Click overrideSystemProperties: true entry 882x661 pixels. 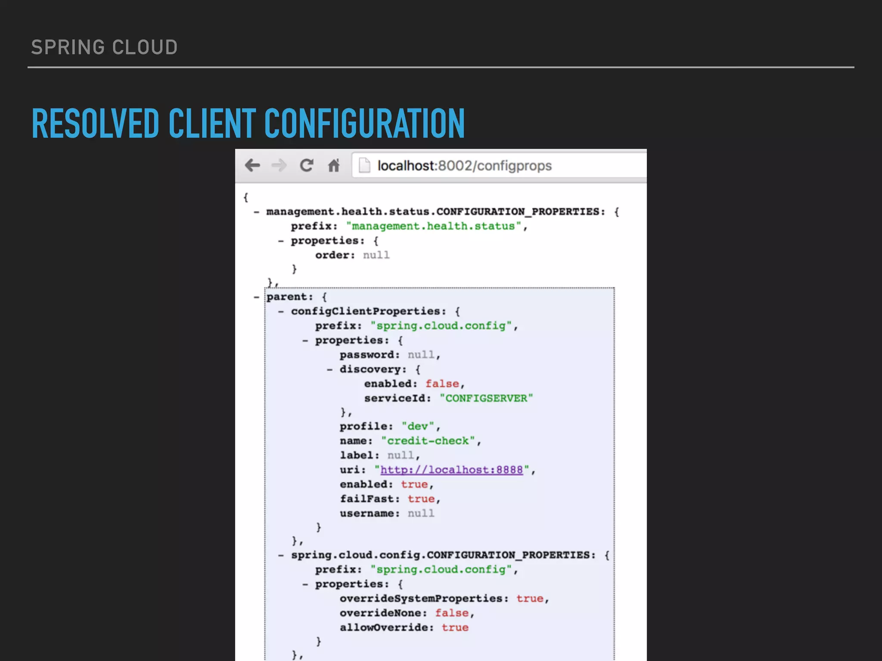coord(444,599)
